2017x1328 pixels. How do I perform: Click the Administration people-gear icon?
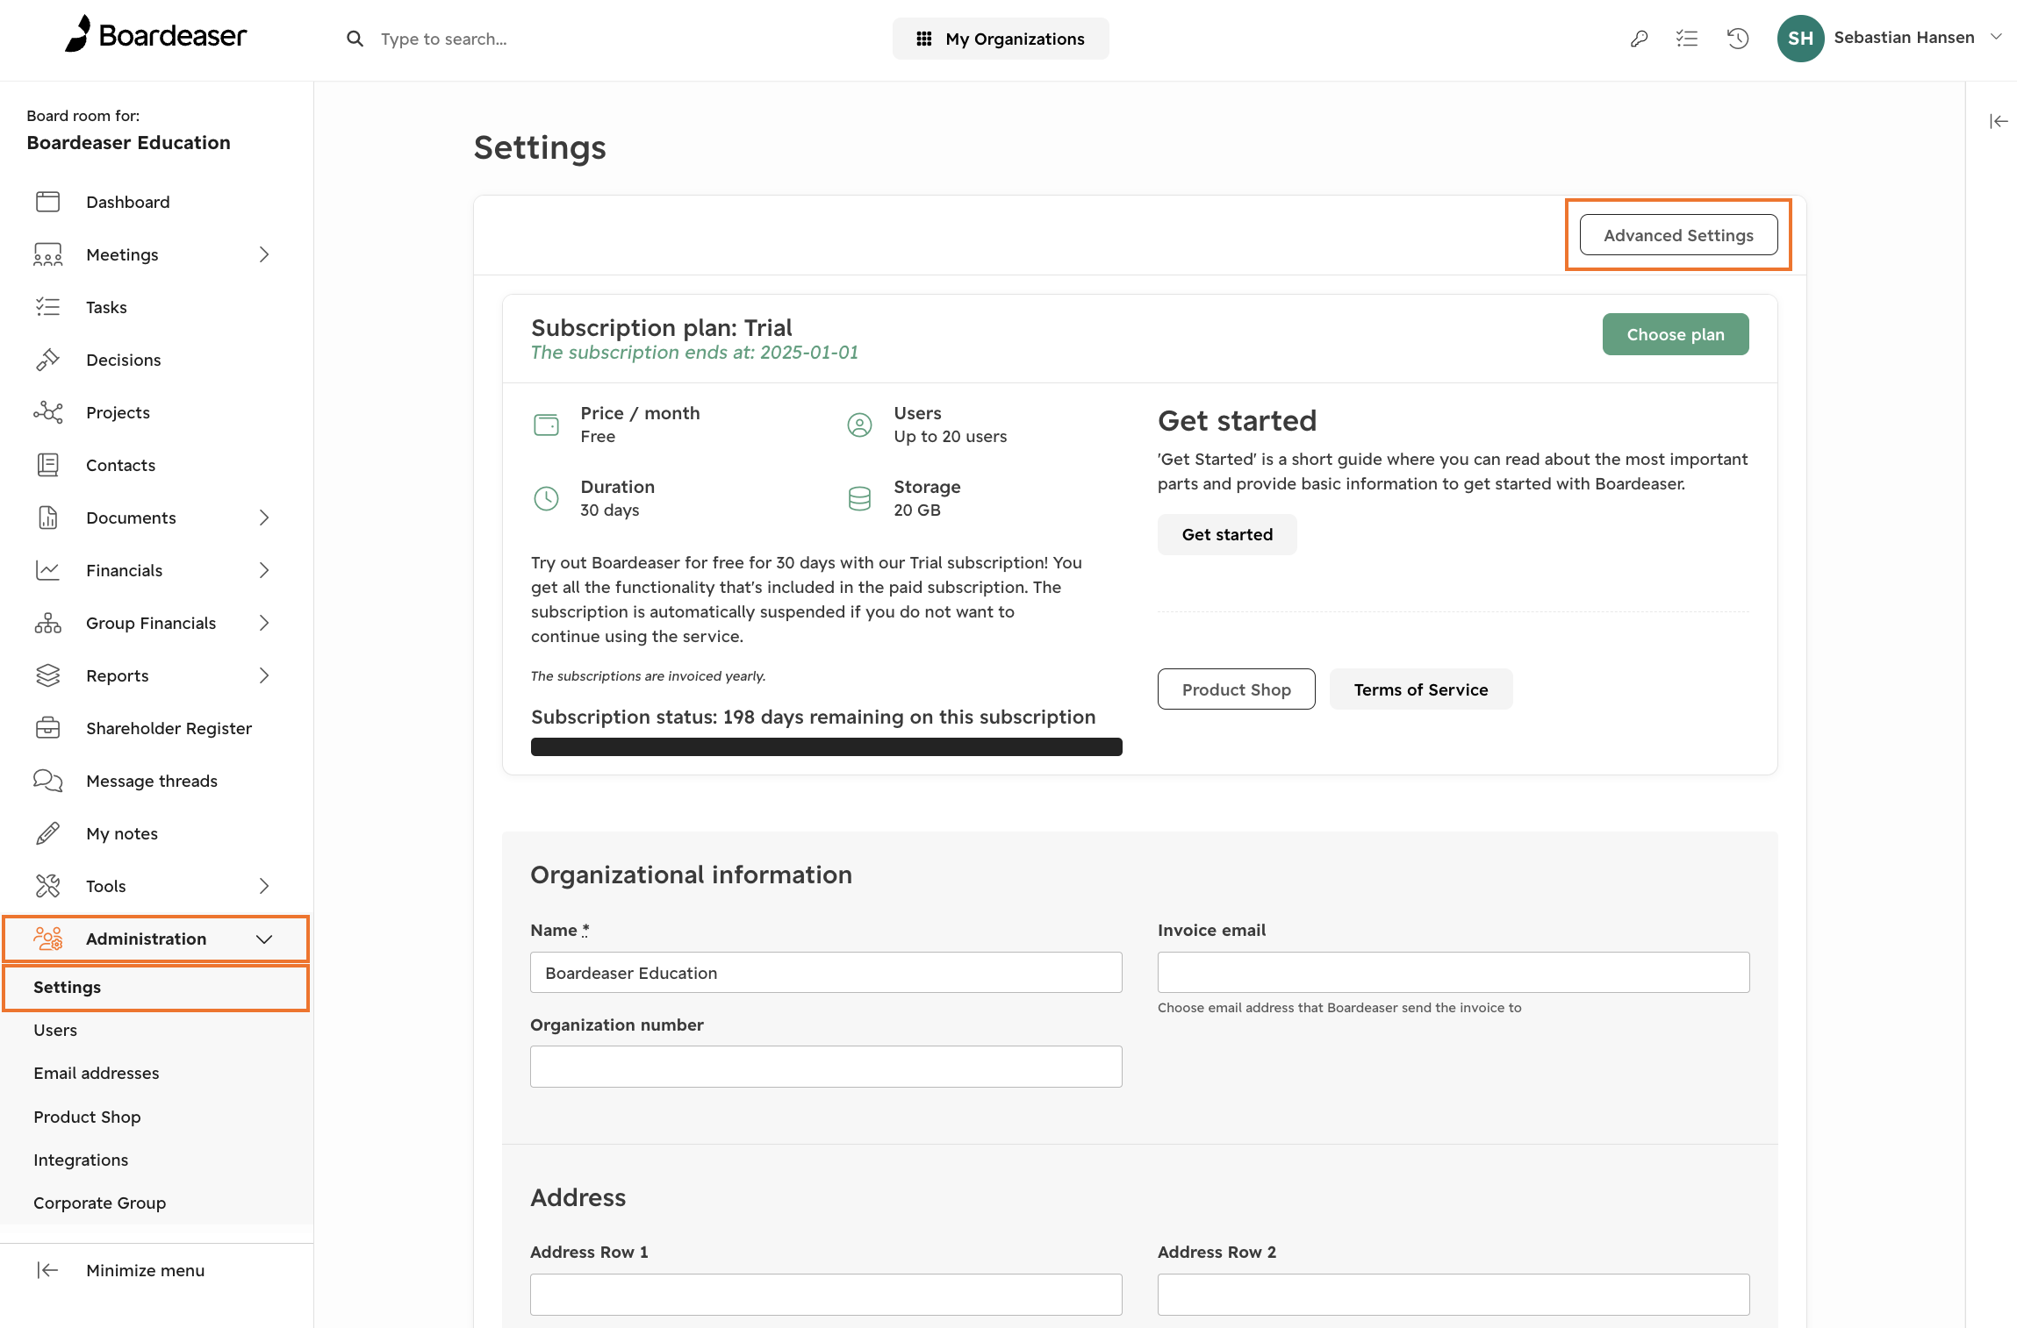[x=47, y=939]
